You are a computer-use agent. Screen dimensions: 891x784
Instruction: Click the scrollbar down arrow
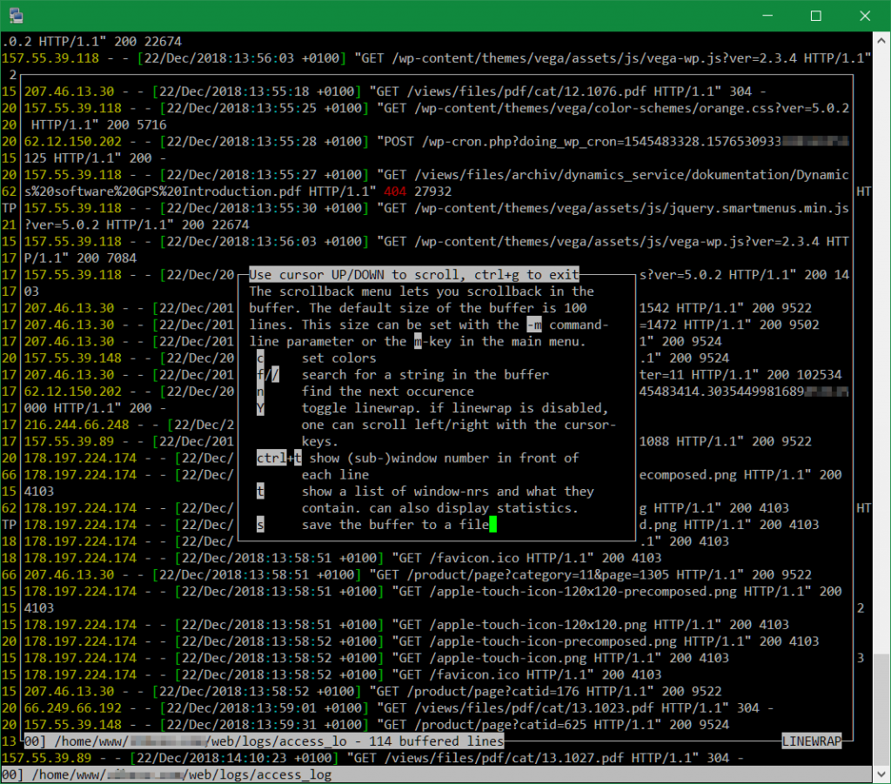coord(881,774)
